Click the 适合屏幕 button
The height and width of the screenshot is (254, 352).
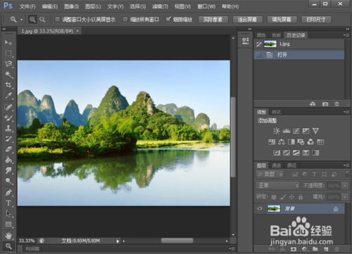pos(247,20)
